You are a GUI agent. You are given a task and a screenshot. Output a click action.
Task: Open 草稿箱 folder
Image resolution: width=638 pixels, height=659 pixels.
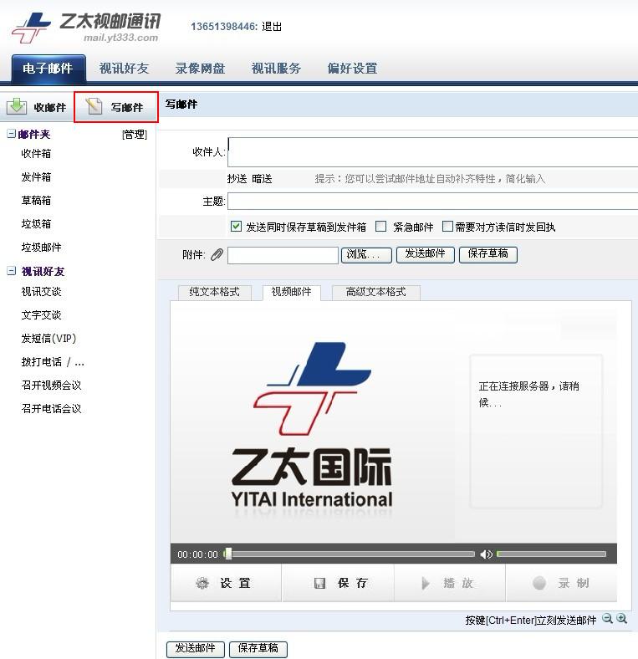[x=36, y=201]
